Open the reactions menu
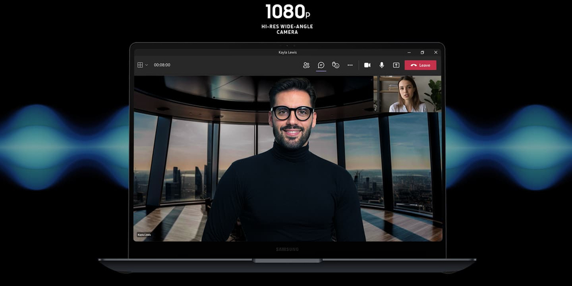 [x=336, y=65]
